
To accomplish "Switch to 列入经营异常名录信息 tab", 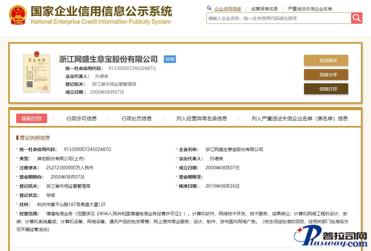I will coord(202,118).
